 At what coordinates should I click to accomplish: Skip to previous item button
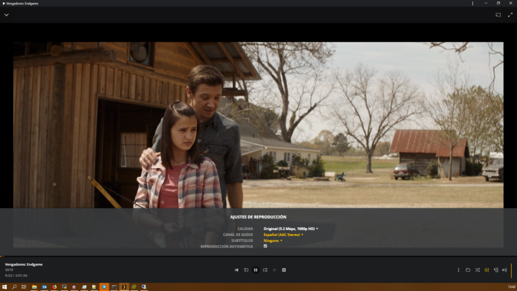[236, 270]
